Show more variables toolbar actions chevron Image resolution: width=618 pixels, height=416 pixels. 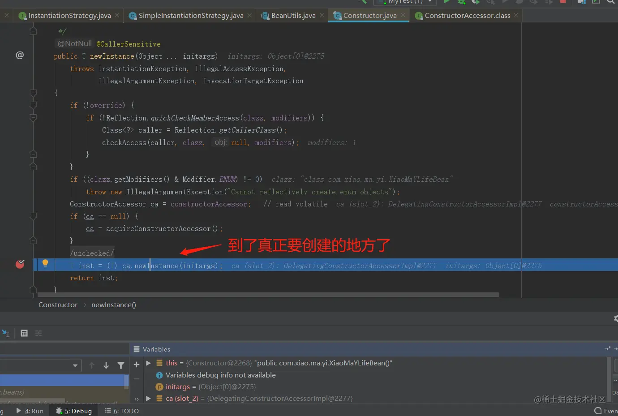(x=137, y=399)
